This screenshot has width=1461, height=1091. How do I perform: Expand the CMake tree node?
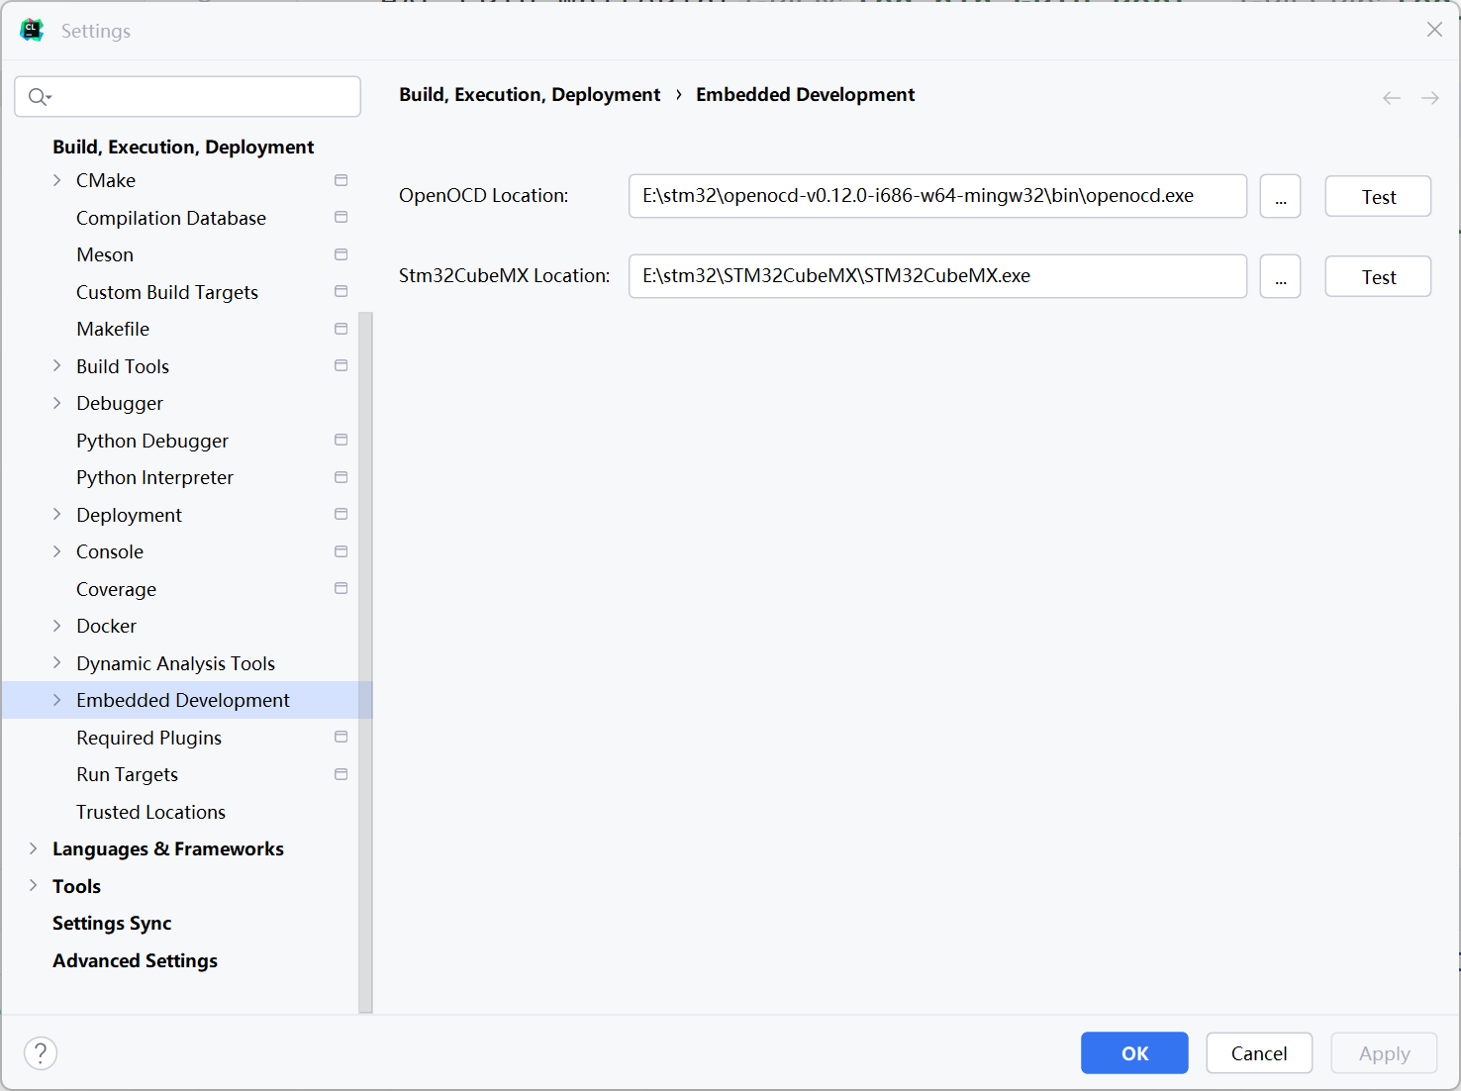pos(56,180)
